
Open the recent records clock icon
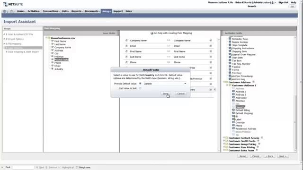5,11
